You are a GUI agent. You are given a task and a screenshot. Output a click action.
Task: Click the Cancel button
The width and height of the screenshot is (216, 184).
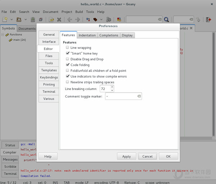(147, 156)
